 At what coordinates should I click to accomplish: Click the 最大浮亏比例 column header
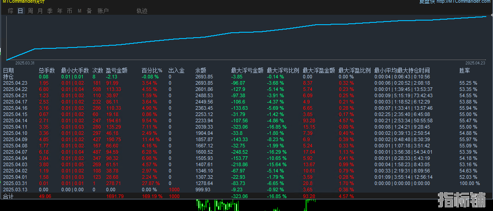tap(283, 70)
